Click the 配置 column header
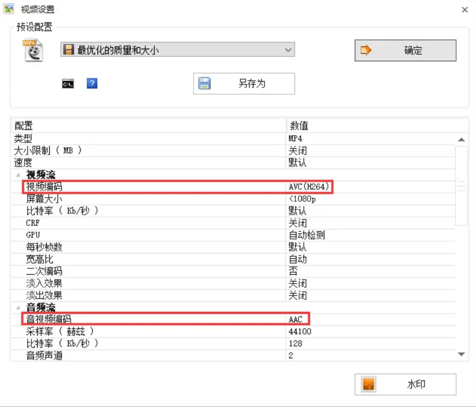This screenshot has height=407, width=476. (149, 126)
